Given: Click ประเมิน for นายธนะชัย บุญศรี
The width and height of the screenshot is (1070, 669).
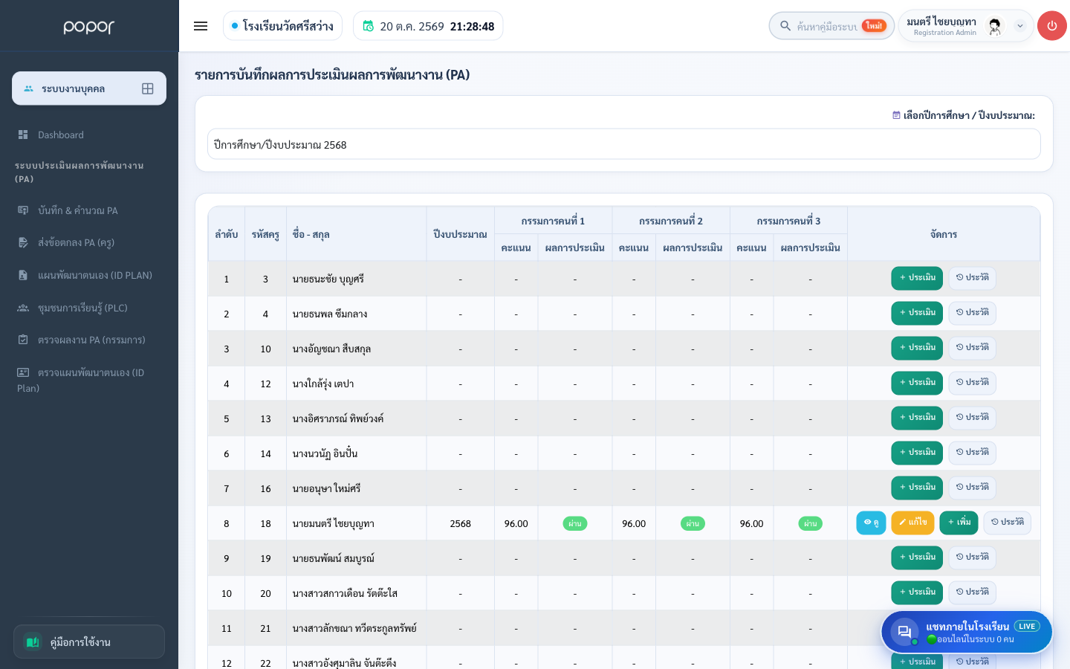Looking at the screenshot, I should click(917, 278).
